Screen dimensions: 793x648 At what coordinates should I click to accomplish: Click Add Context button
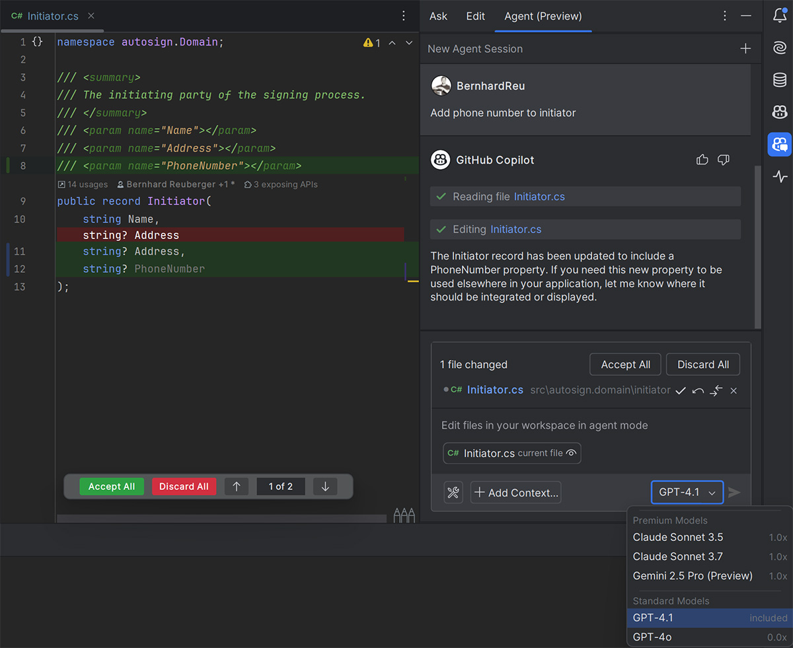click(515, 492)
